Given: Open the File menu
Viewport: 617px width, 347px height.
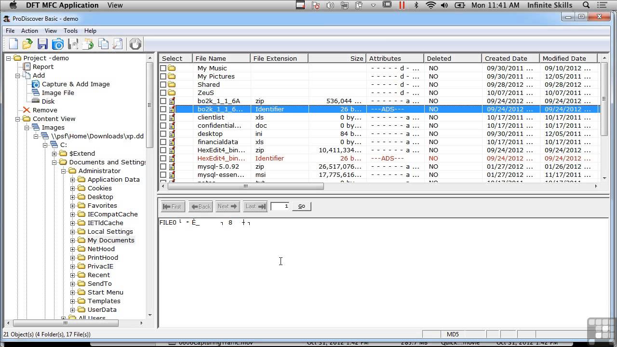Looking at the screenshot, I should pyautogui.click(x=10, y=30).
